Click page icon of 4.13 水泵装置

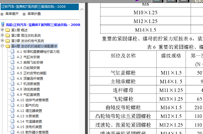click(x=13, y=116)
